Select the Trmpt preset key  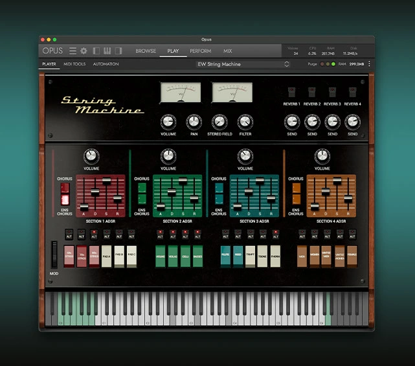point(250,256)
